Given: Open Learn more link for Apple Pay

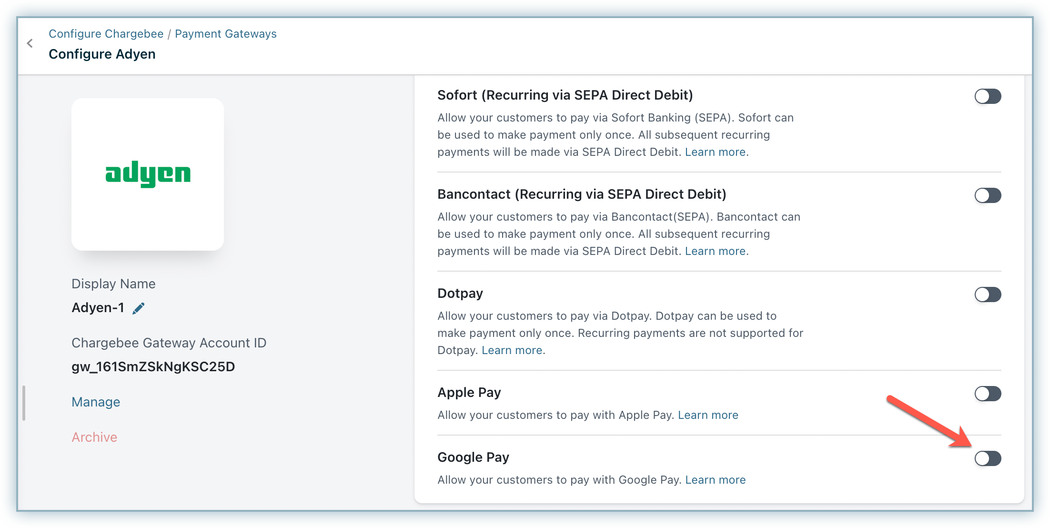Looking at the screenshot, I should 708,415.
